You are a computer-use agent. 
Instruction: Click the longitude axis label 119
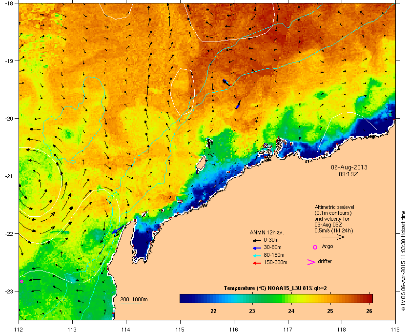[395, 329]
